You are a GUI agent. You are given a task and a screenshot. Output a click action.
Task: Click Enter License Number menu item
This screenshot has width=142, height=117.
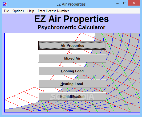(x=53, y=11)
